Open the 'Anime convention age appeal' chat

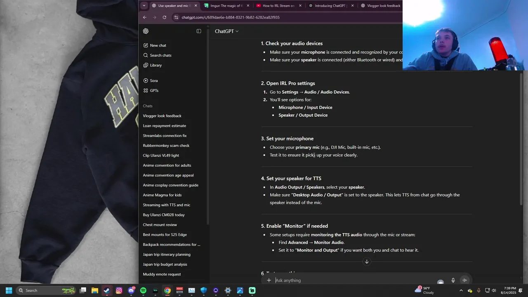pyautogui.click(x=168, y=175)
